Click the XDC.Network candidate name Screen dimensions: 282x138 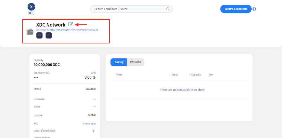click(x=51, y=24)
